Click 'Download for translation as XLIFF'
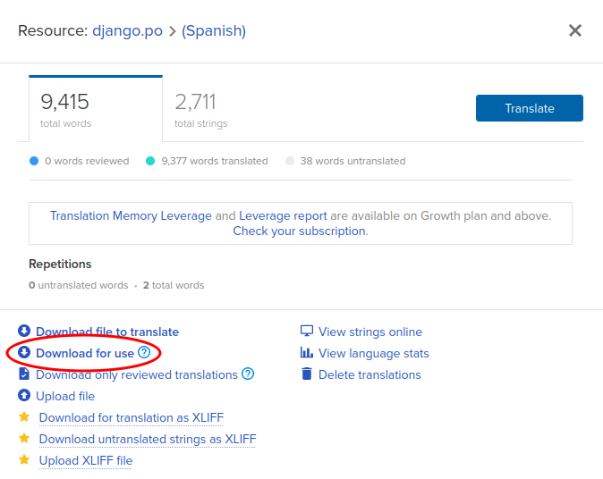 point(131,417)
